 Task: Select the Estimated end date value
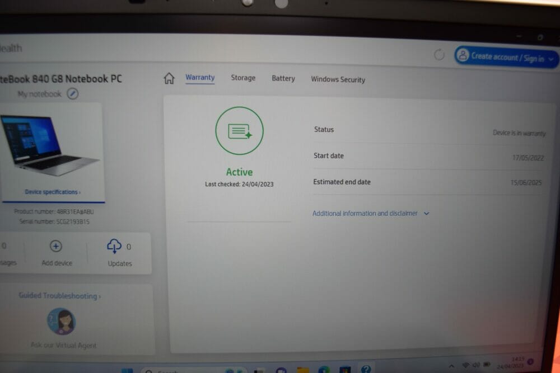point(526,182)
